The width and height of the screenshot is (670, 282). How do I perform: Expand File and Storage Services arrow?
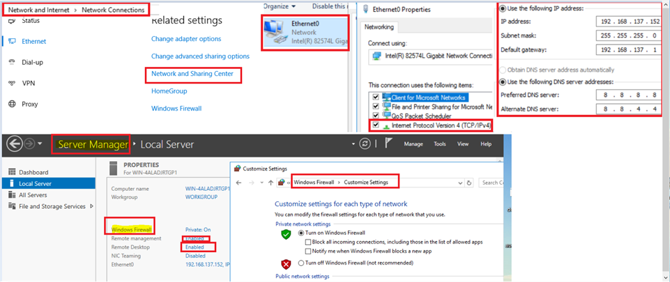coord(91,207)
